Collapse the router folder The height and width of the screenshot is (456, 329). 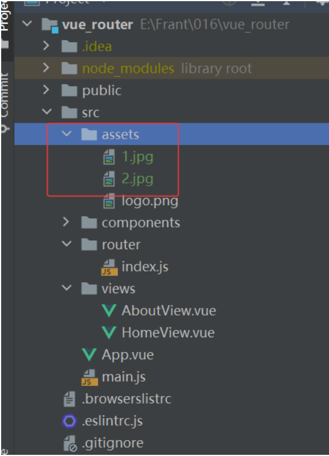(x=67, y=244)
